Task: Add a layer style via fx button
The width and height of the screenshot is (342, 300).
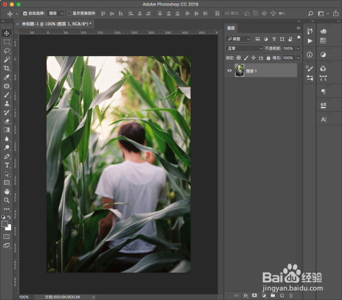Action: (246, 295)
